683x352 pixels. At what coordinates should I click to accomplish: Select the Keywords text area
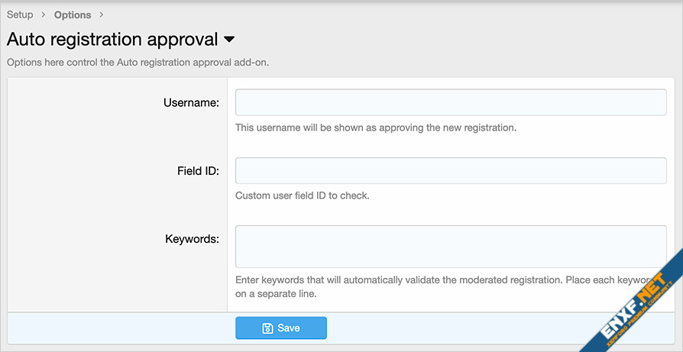[x=451, y=246]
